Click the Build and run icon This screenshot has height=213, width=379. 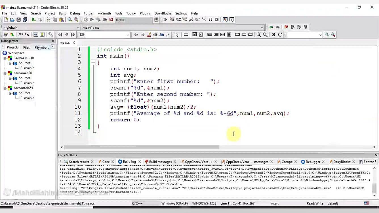click(x=98, y=20)
